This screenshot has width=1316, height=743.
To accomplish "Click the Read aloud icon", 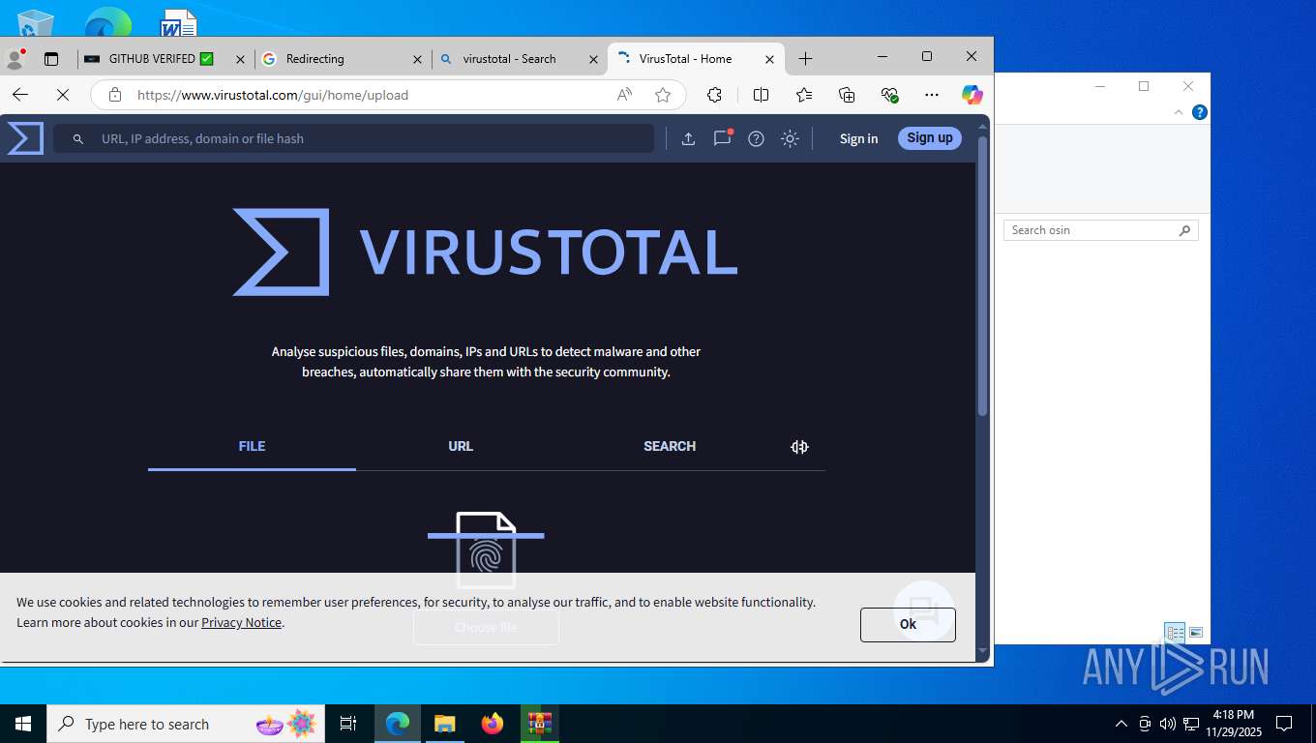I will point(625,95).
